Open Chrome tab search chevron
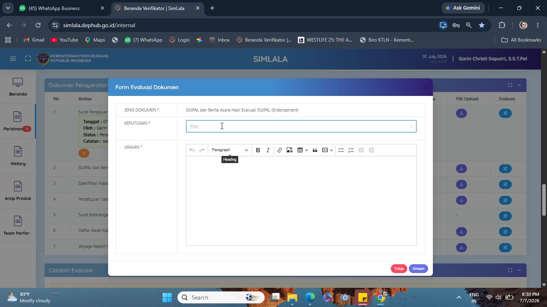Screen dimensions: 547x307 tap(8, 8)
